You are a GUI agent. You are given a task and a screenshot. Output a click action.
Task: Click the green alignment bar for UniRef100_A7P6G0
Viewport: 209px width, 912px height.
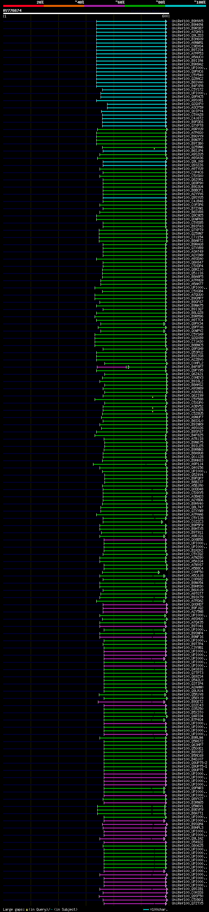click(x=132, y=133)
